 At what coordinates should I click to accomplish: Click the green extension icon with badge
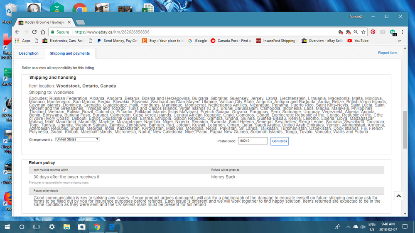[393, 32]
